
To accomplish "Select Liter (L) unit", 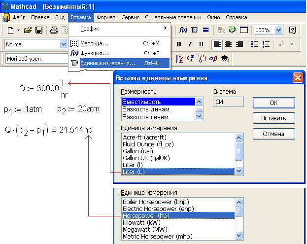I will 178,172.
